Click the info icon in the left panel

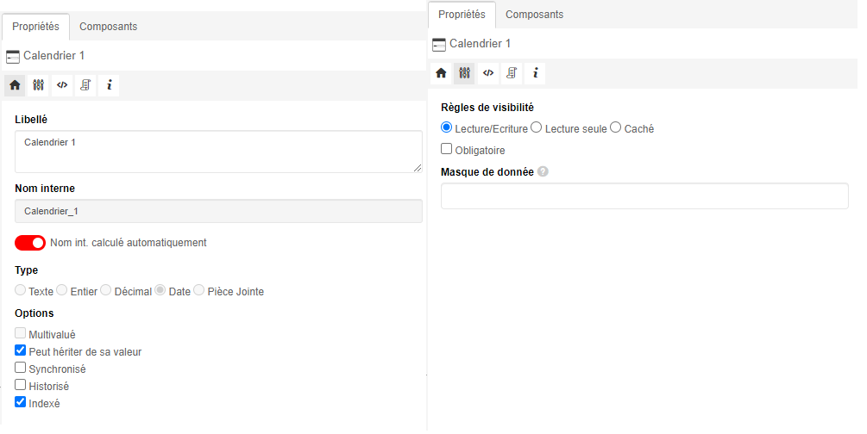click(110, 85)
